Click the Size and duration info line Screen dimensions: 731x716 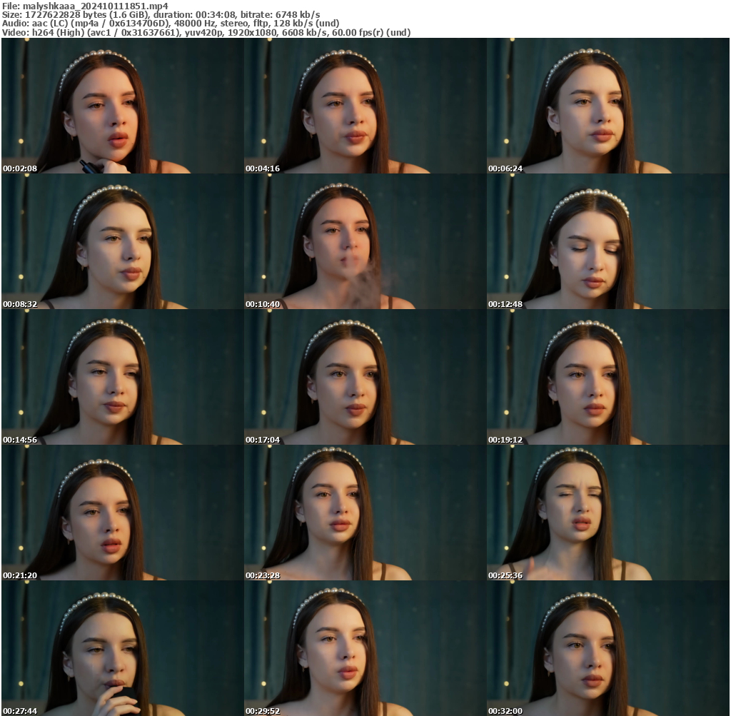(x=161, y=14)
